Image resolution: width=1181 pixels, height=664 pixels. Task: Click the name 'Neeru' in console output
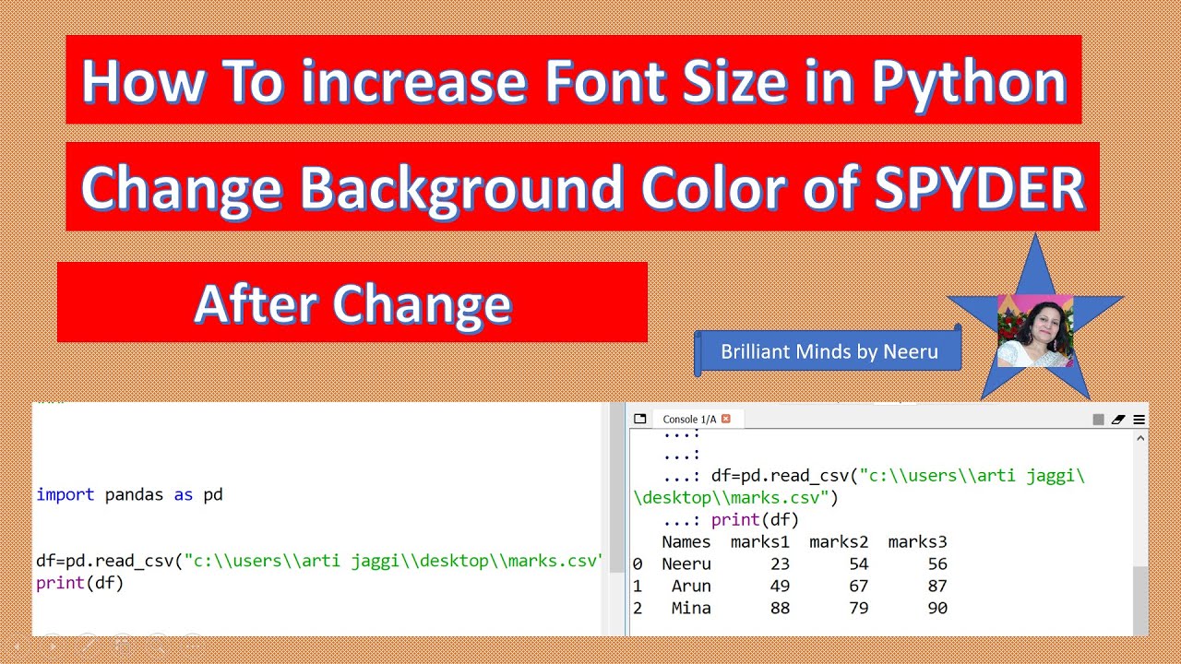point(686,563)
